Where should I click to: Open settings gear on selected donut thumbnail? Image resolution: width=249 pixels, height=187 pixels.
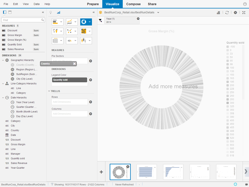(x=128, y=167)
